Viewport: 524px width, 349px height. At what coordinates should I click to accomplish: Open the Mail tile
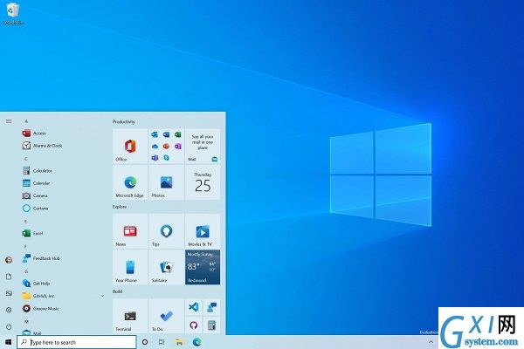click(203, 147)
